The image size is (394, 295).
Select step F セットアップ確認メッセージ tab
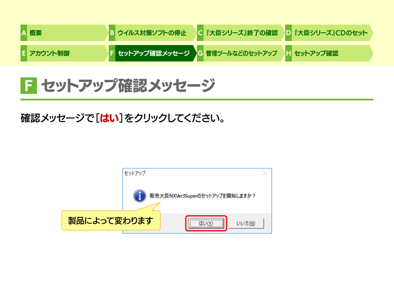pos(153,53)
